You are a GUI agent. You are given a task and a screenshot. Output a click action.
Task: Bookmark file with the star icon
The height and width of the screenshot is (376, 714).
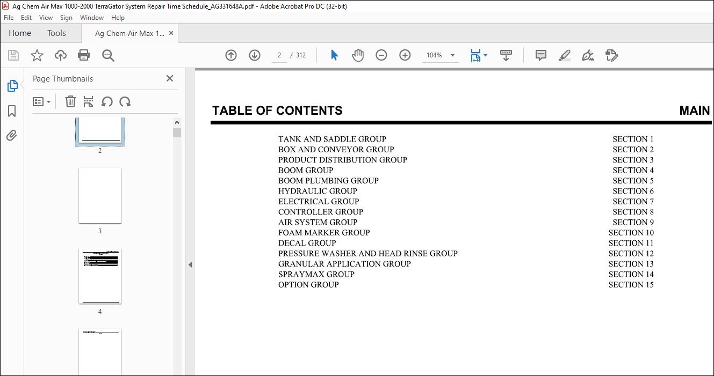point(37,55)
